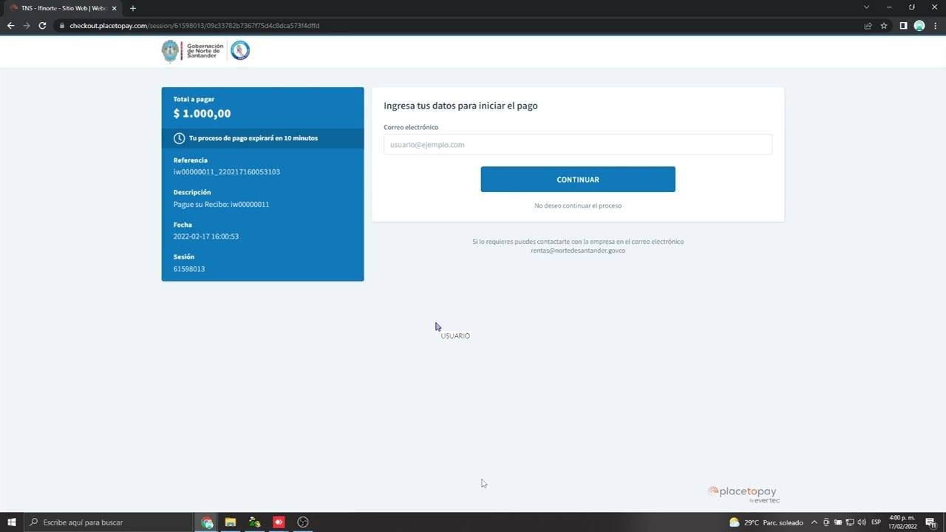Screen dimensions: 946x532
Task: Click the ESP language indicator
Action: click(877, 522)
